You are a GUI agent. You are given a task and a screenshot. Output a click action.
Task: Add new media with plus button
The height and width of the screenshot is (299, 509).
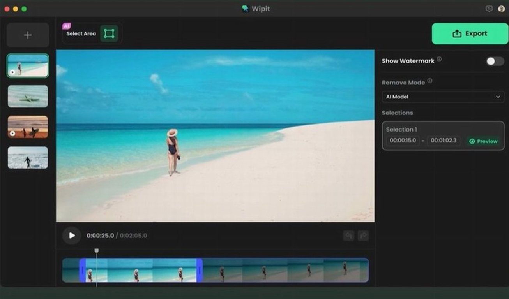pos(28,35)
